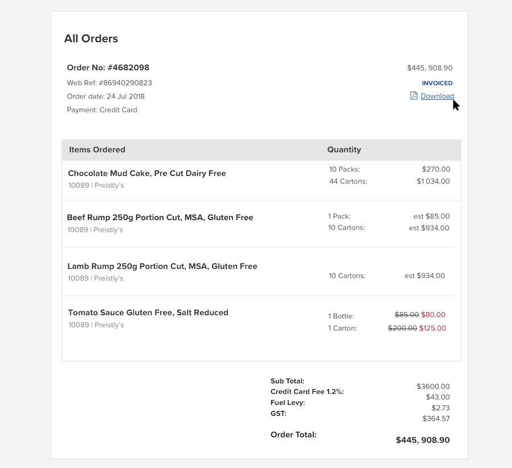Select the Order Total $445,908.90 amount
The height and width of the screenshot is (468, 512).
(422, 440)
